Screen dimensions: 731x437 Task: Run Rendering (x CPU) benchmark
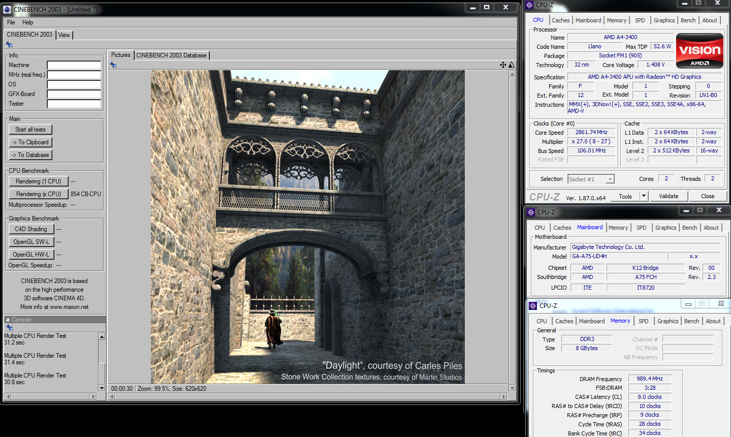pos(38,194)
